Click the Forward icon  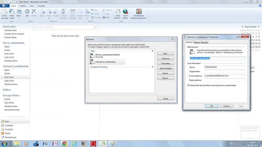[x=56, y=13]
